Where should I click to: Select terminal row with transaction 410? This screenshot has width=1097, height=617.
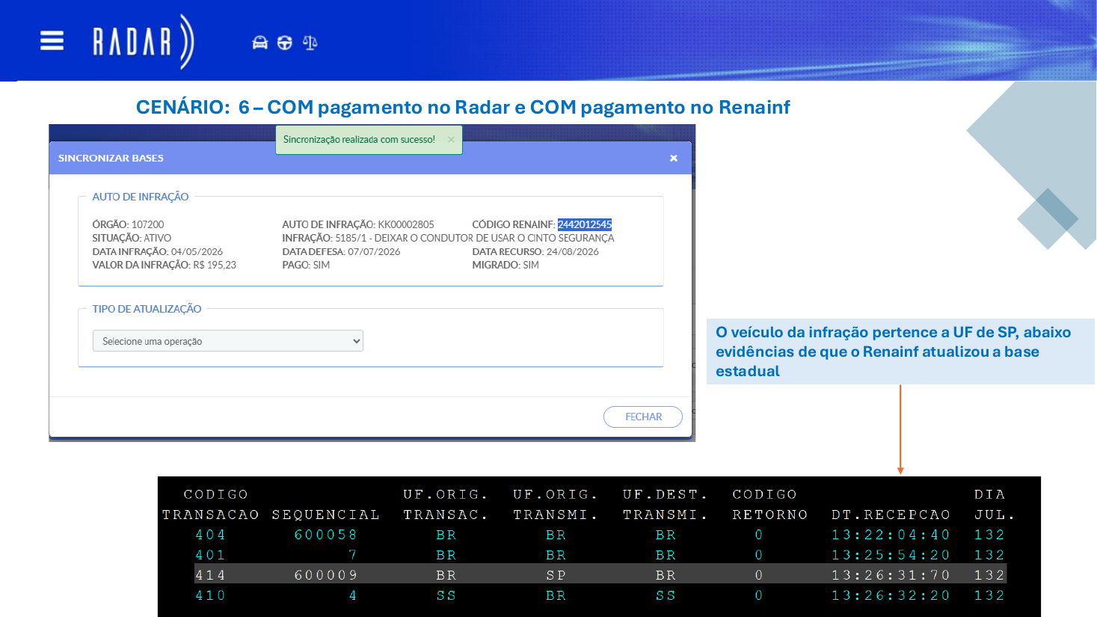600,595
